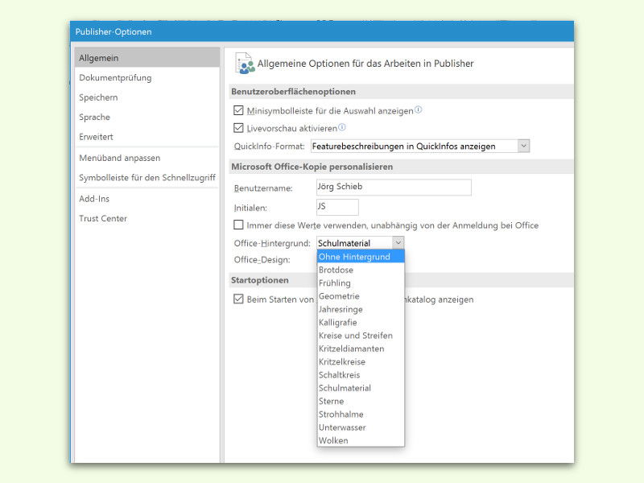
Task: Switch to the Sprache settings
Action: 147,117
